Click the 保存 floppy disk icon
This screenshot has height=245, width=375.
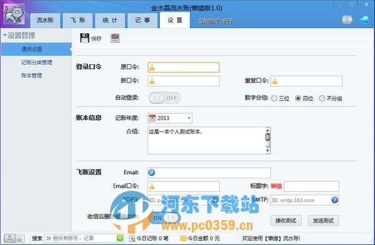tap(84, 38)
